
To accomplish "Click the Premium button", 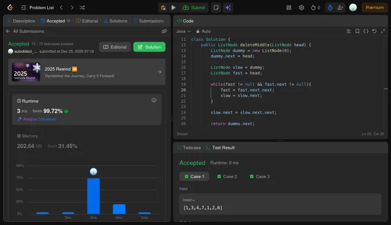I will [x=374, y=7].
